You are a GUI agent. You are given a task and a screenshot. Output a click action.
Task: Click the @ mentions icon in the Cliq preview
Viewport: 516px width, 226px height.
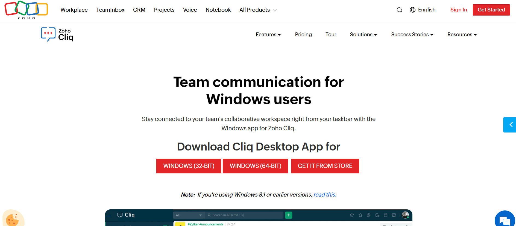369,215
